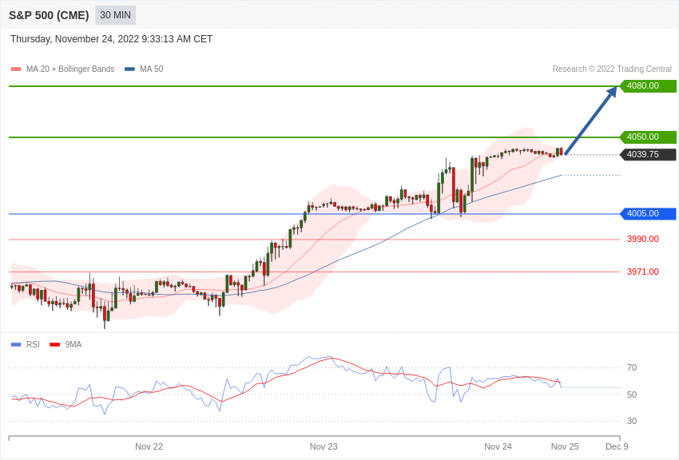
Task: Click the Dec 9 date axis label
Action: point(617,446)
